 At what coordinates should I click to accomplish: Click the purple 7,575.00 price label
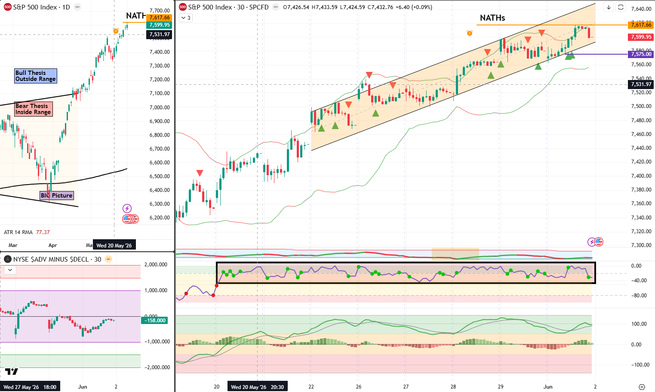[x=641, y=54]
